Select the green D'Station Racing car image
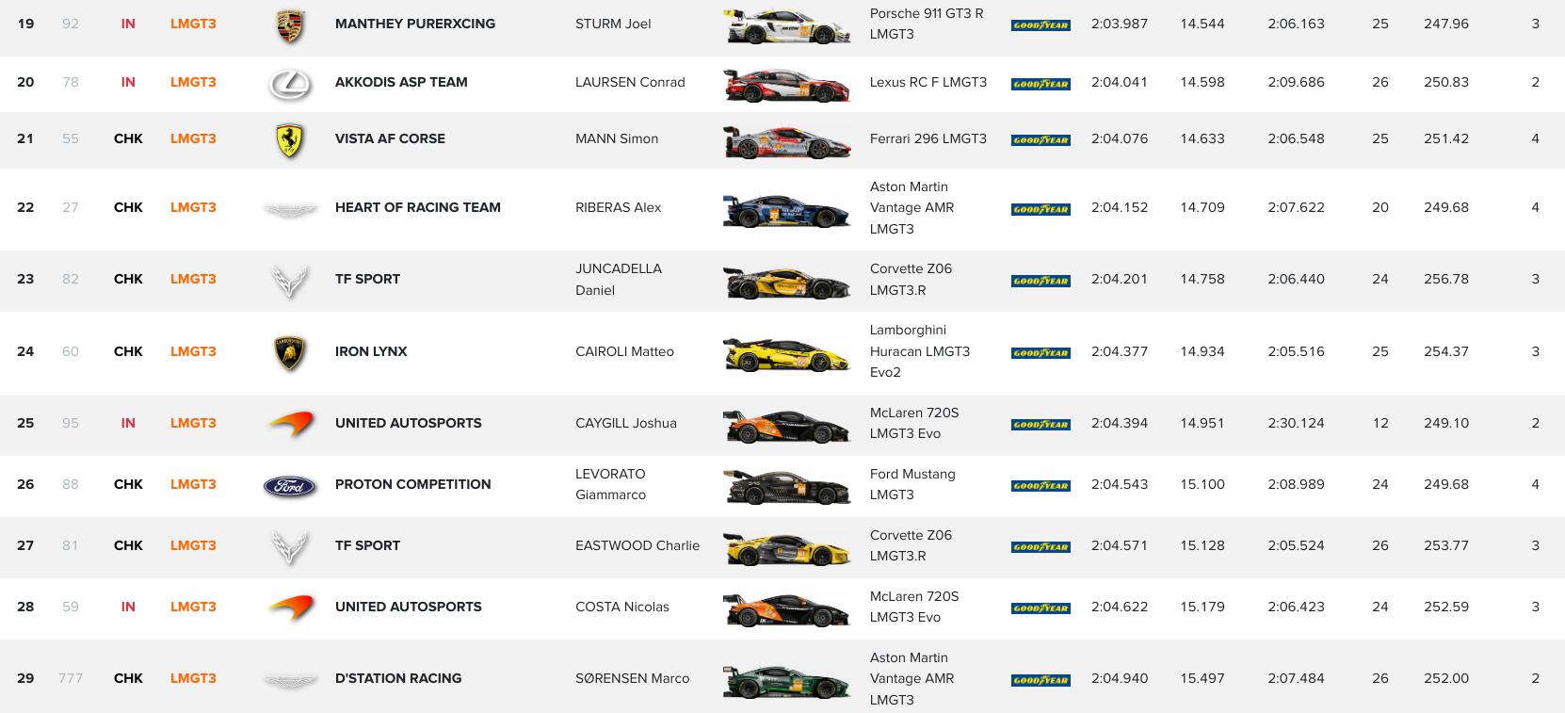Image resolution: width=1565 pixels, height=713 pixels. [784, 680]
